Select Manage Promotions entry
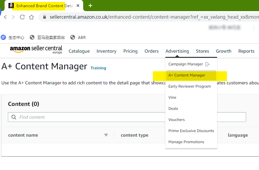Image resolution: width=259 pixels, height=170 pixels. (x=186, y=142)
